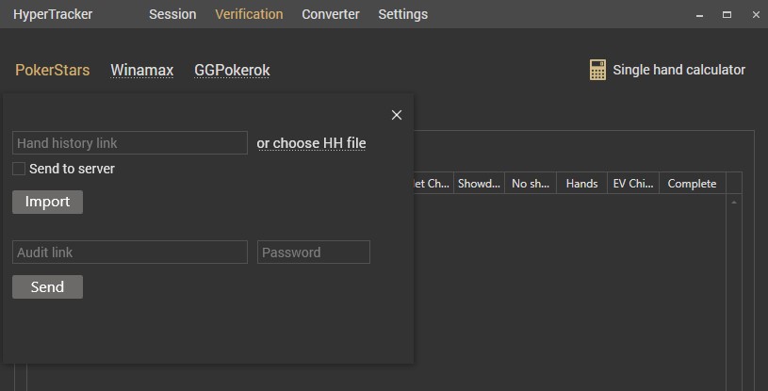Click the Single hand calculator label
768x391 pixels.
pos(678,70)
